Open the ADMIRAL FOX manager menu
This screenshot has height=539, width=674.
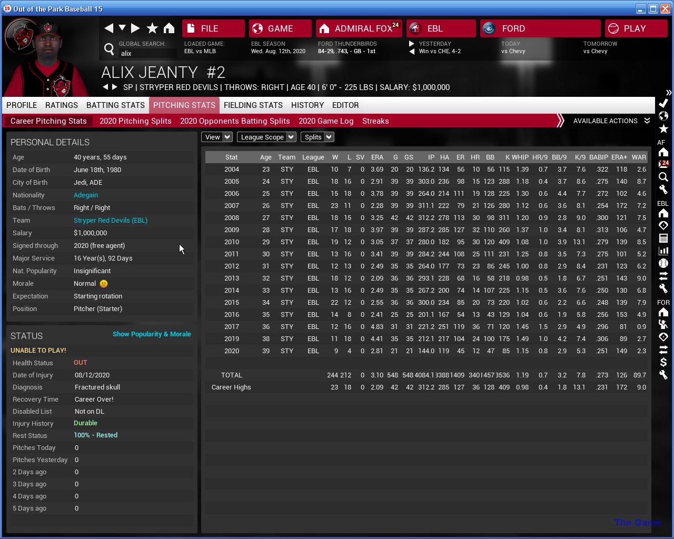(x=359, y=28)
